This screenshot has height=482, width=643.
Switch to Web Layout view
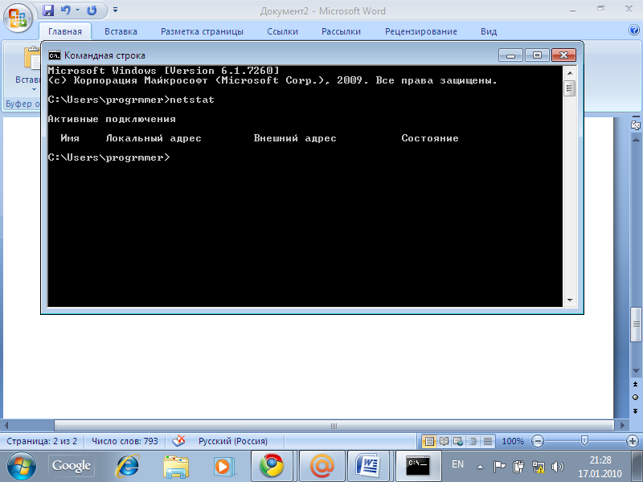[458, 441]
